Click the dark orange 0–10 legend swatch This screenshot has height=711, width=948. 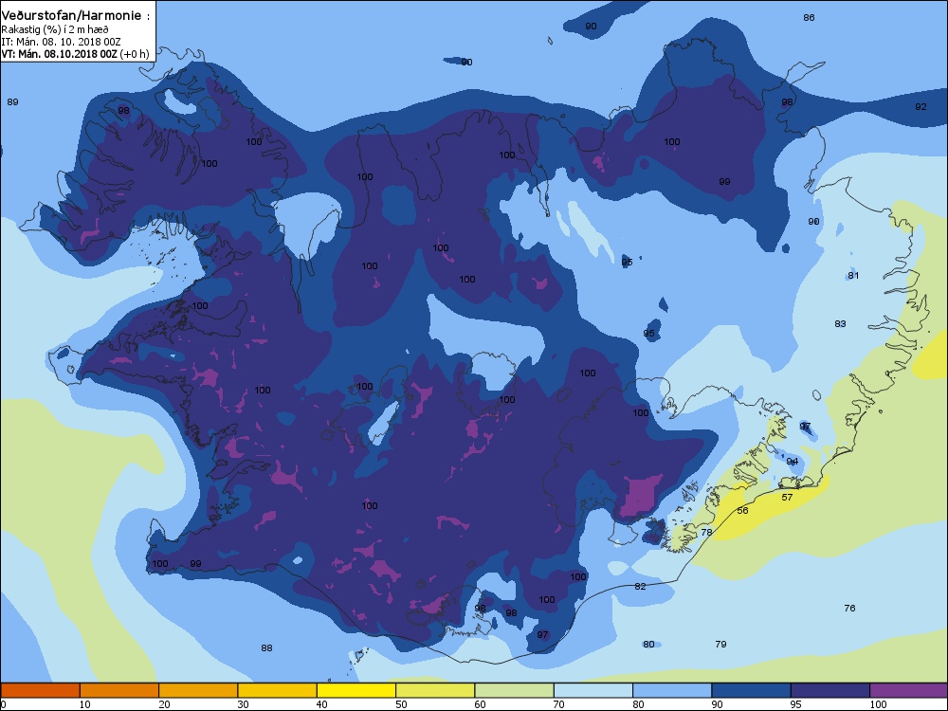point(40,690)
